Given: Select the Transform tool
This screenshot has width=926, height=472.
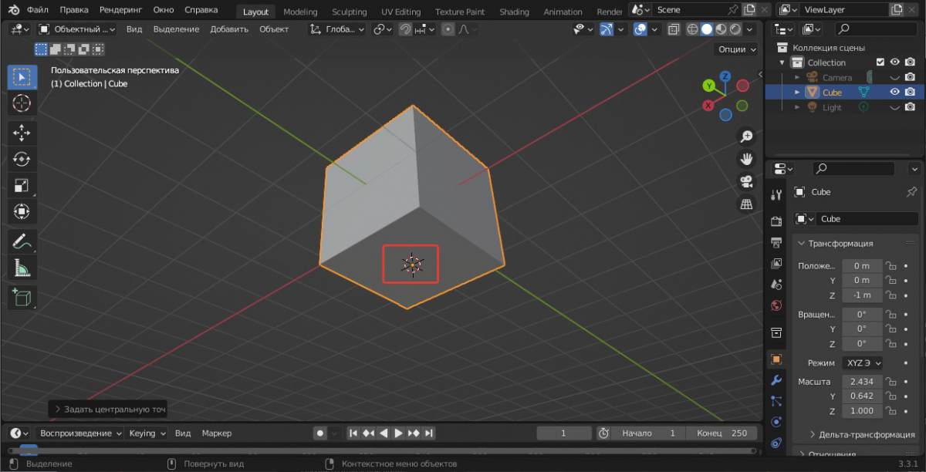Looking at the screenshot, I should pos(22,211).
